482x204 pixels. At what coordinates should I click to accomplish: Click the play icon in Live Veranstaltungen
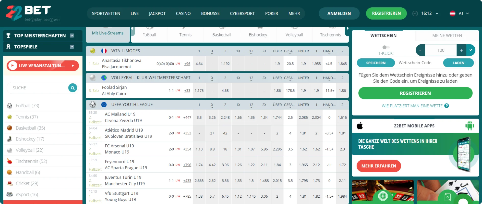click(13, 66)
